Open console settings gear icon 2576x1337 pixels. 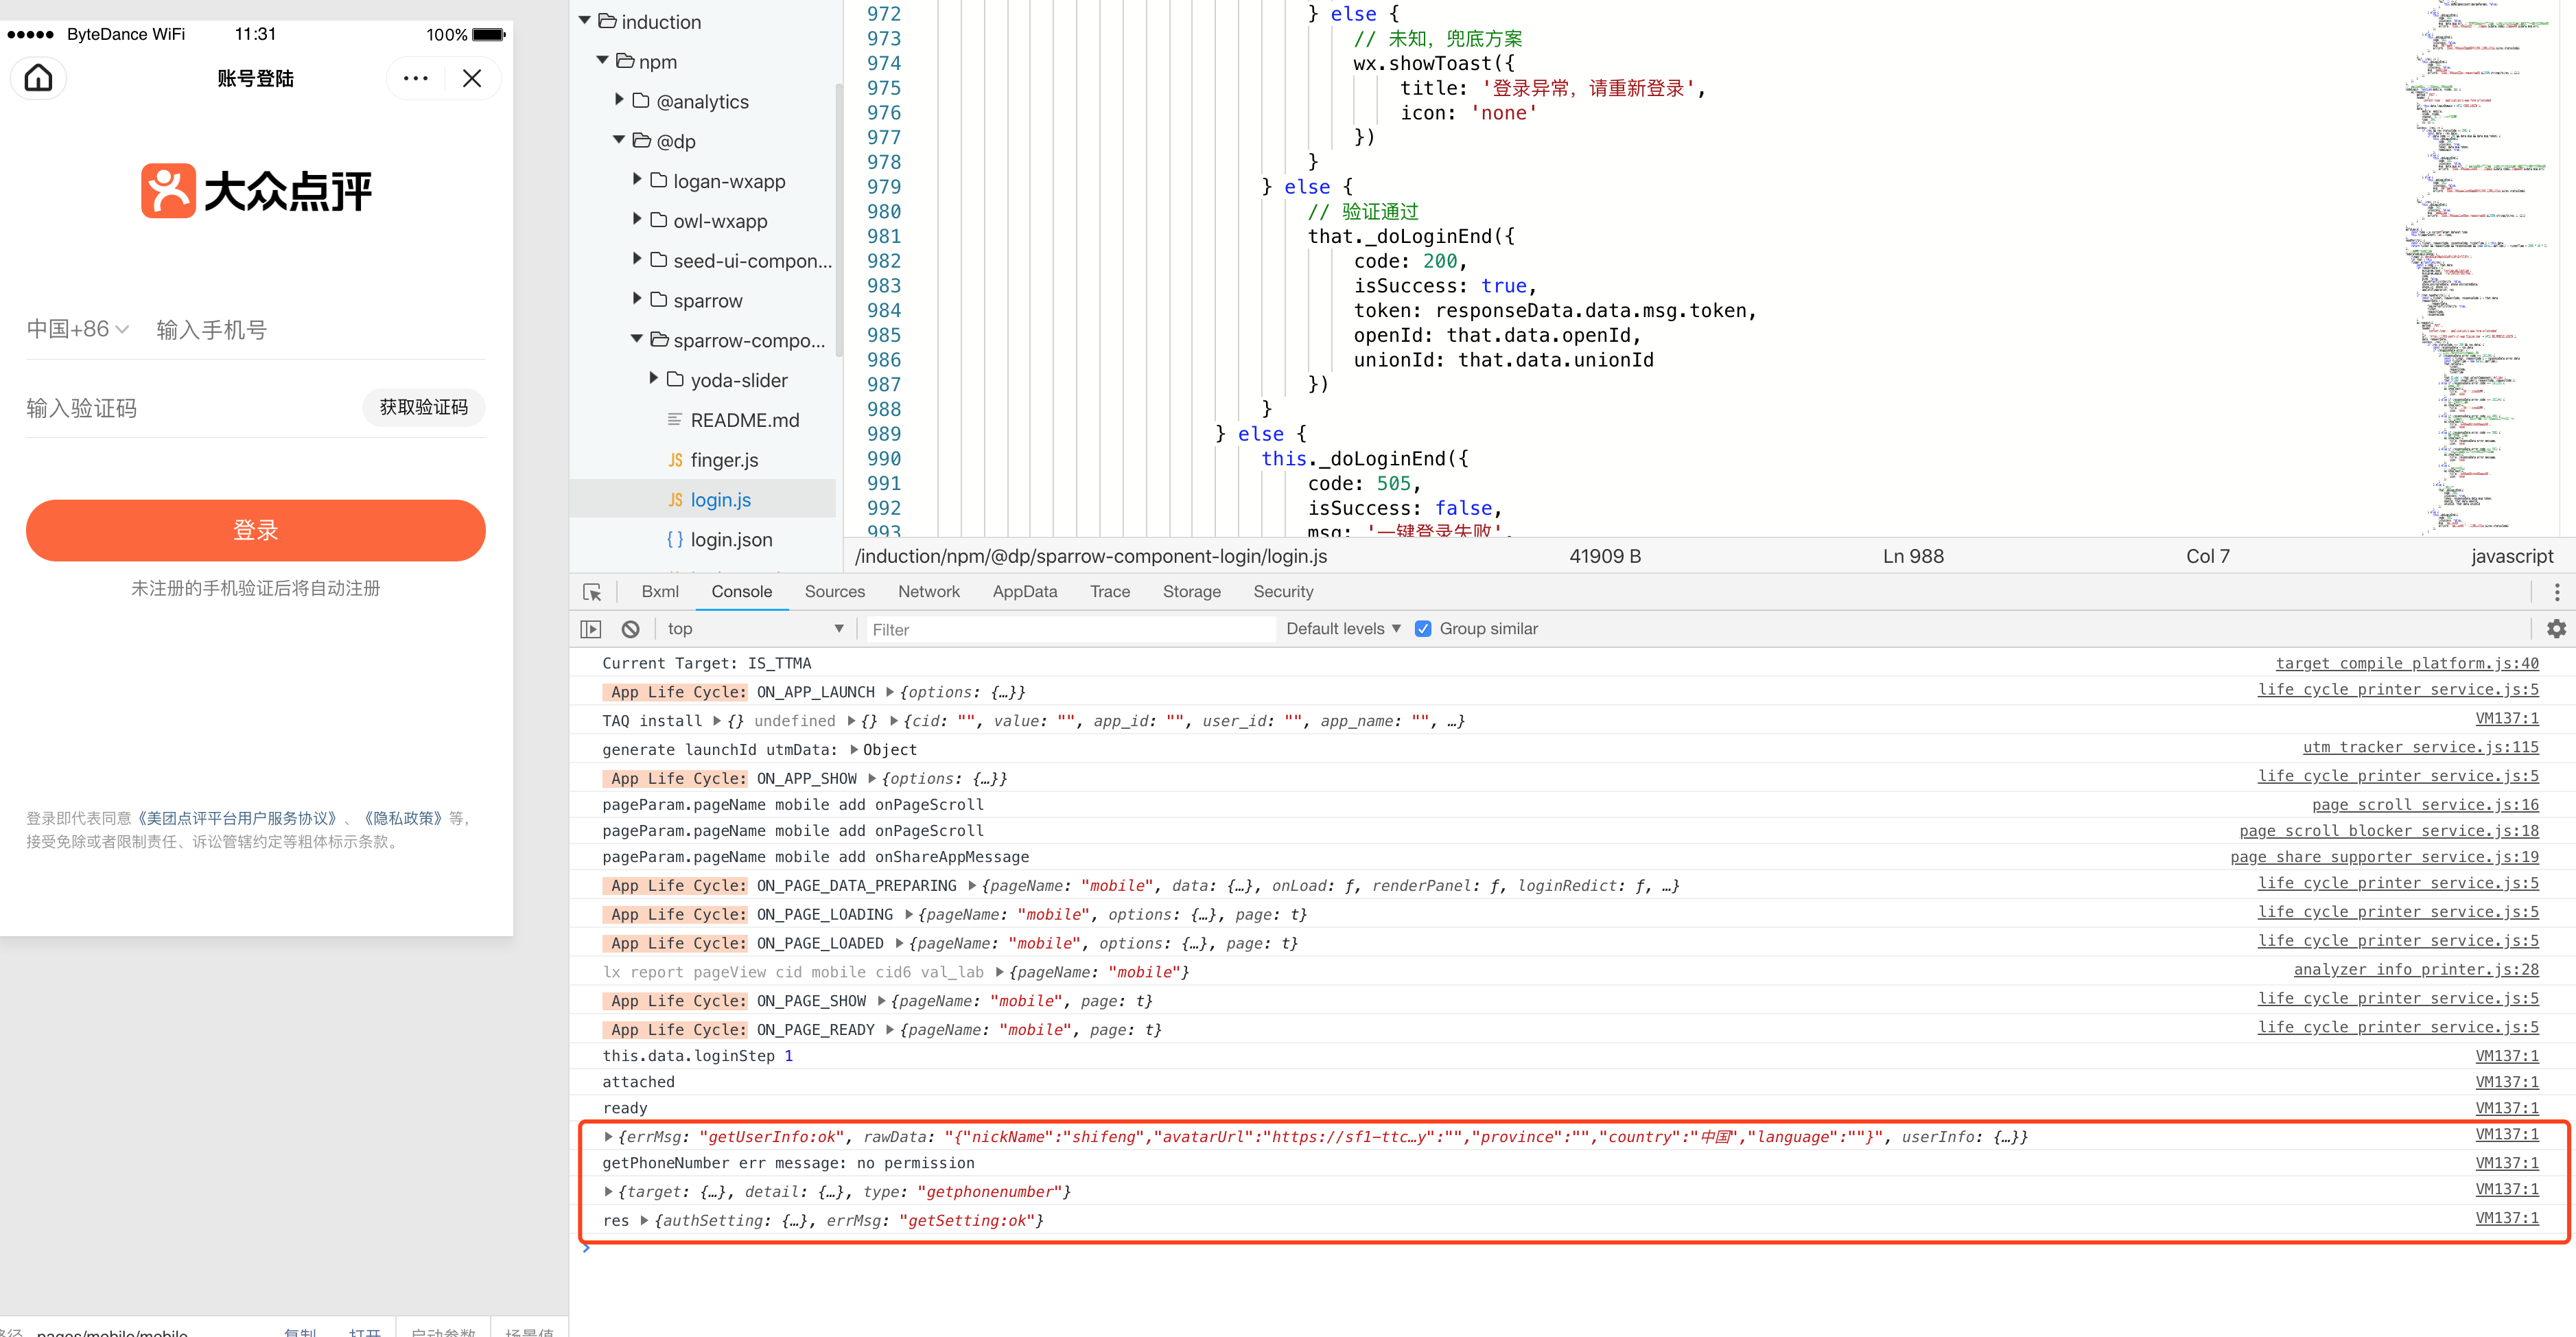[2556, 629]
